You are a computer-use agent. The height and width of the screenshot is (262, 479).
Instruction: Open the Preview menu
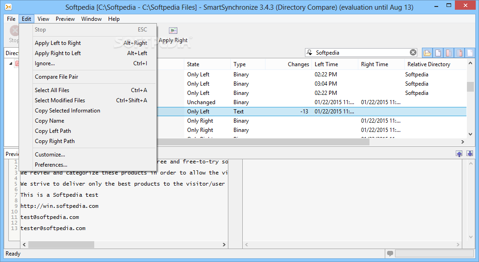65,19
